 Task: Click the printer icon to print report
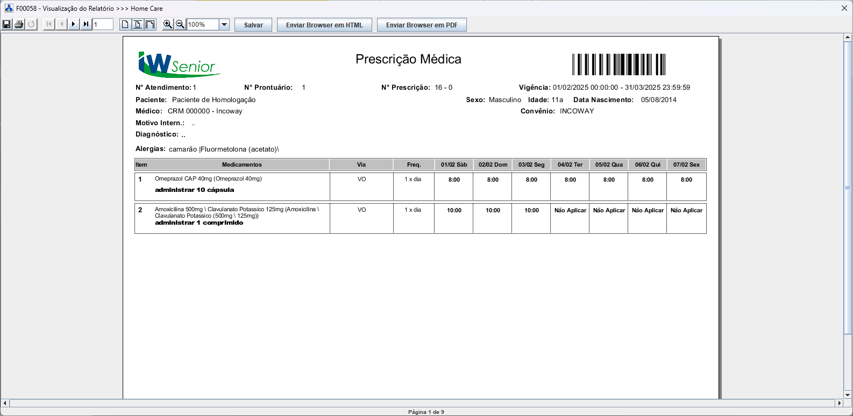point(19,24)
